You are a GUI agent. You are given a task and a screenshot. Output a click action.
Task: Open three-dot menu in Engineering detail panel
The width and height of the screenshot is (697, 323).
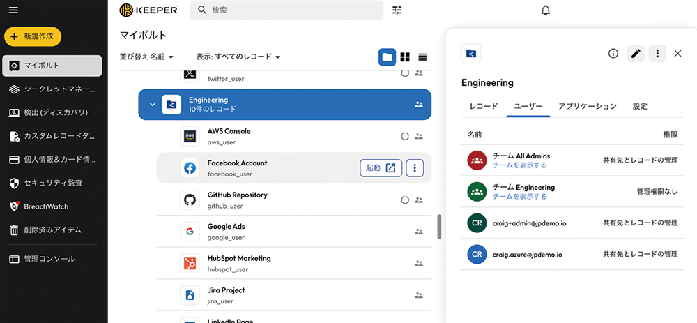pos(657,53)
